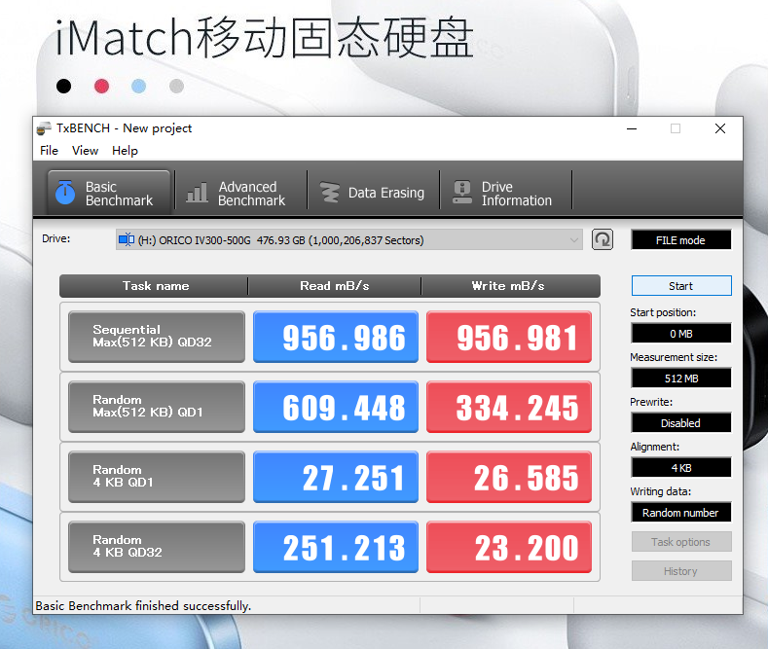Select Random 4 KB QD1 task

[157, 477]
